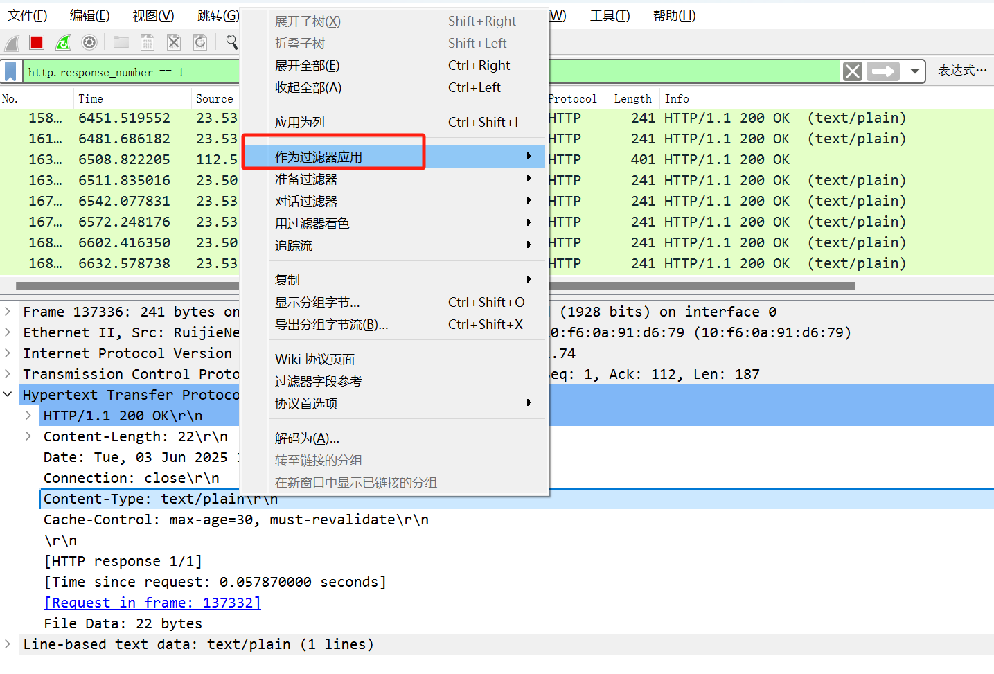
Task: Select '作为过滤器应用' in the context menu
Action: tap(319, 157)
